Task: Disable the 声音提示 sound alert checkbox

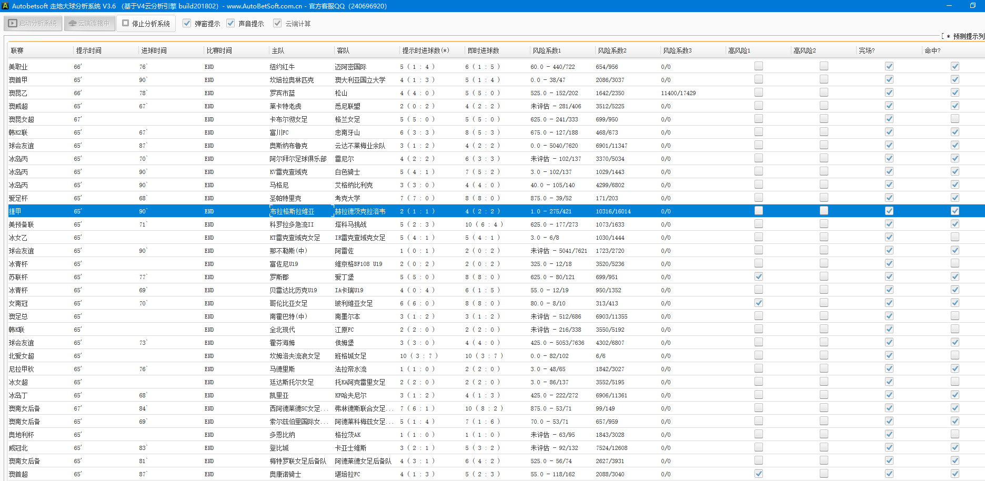Action: pyautogui.click(x=230, y=23)
